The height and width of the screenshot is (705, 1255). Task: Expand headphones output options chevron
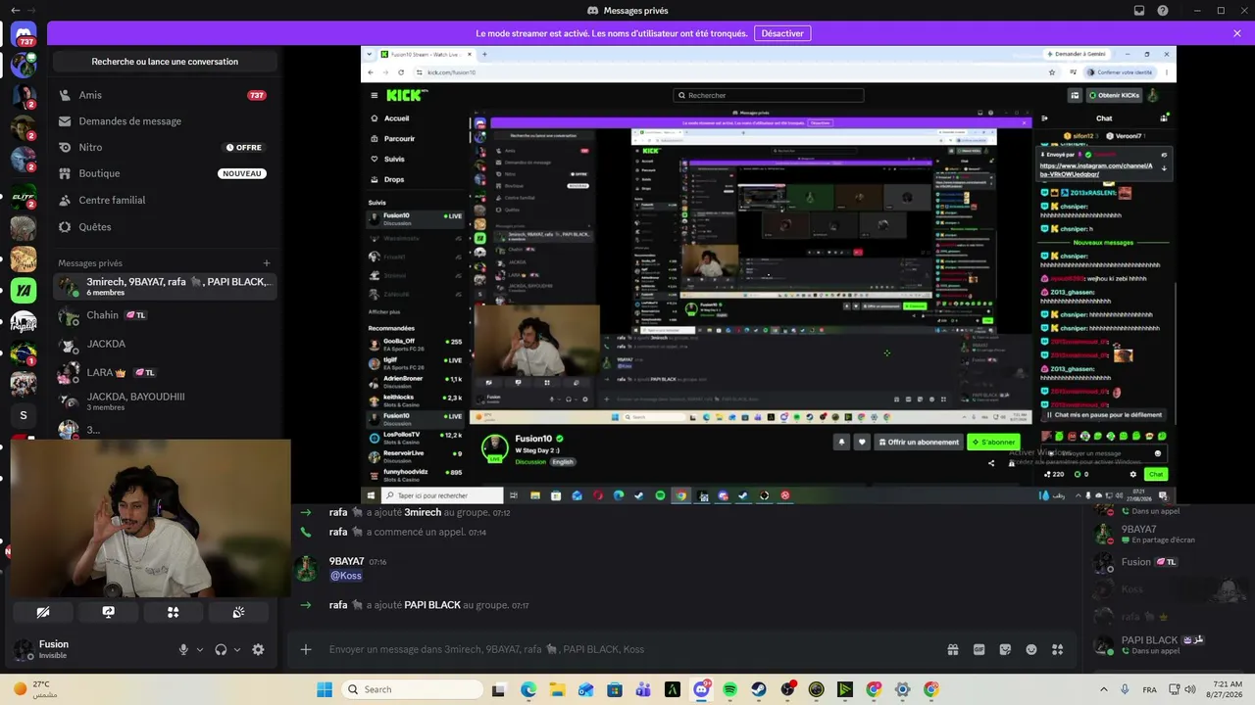236,649
